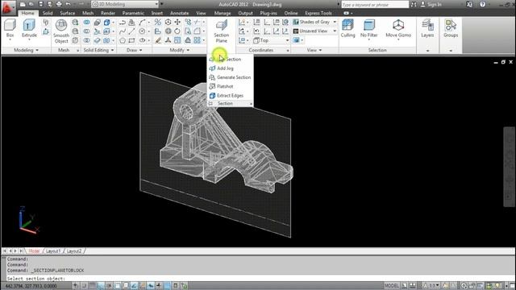The image size is (516, 290).
Task: Toggle Ortho mode in status bar
Action: click(x=101, y=285)
